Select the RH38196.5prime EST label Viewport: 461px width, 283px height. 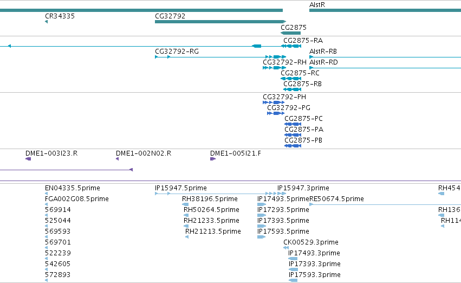210,199
